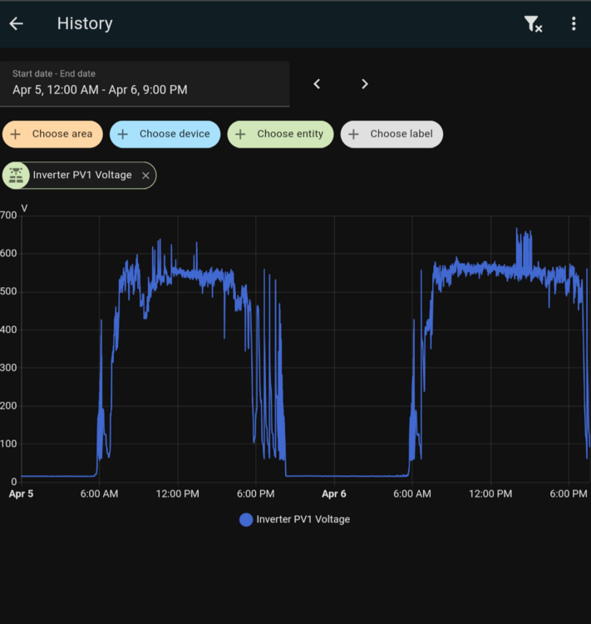The image size is (591, 624).
Task: Click the Apr 5 axis label
Action: (21, 494)
